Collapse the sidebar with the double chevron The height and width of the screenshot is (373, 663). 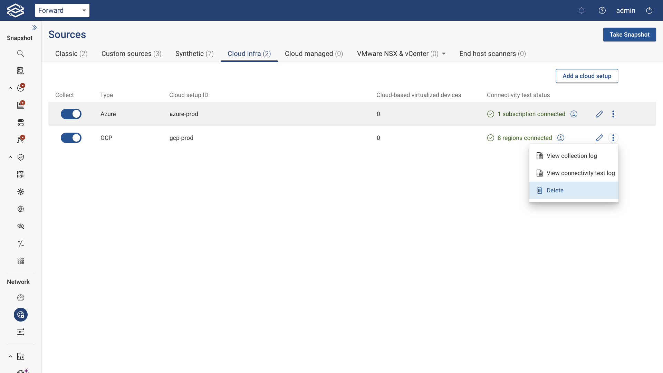coord(35,28)
